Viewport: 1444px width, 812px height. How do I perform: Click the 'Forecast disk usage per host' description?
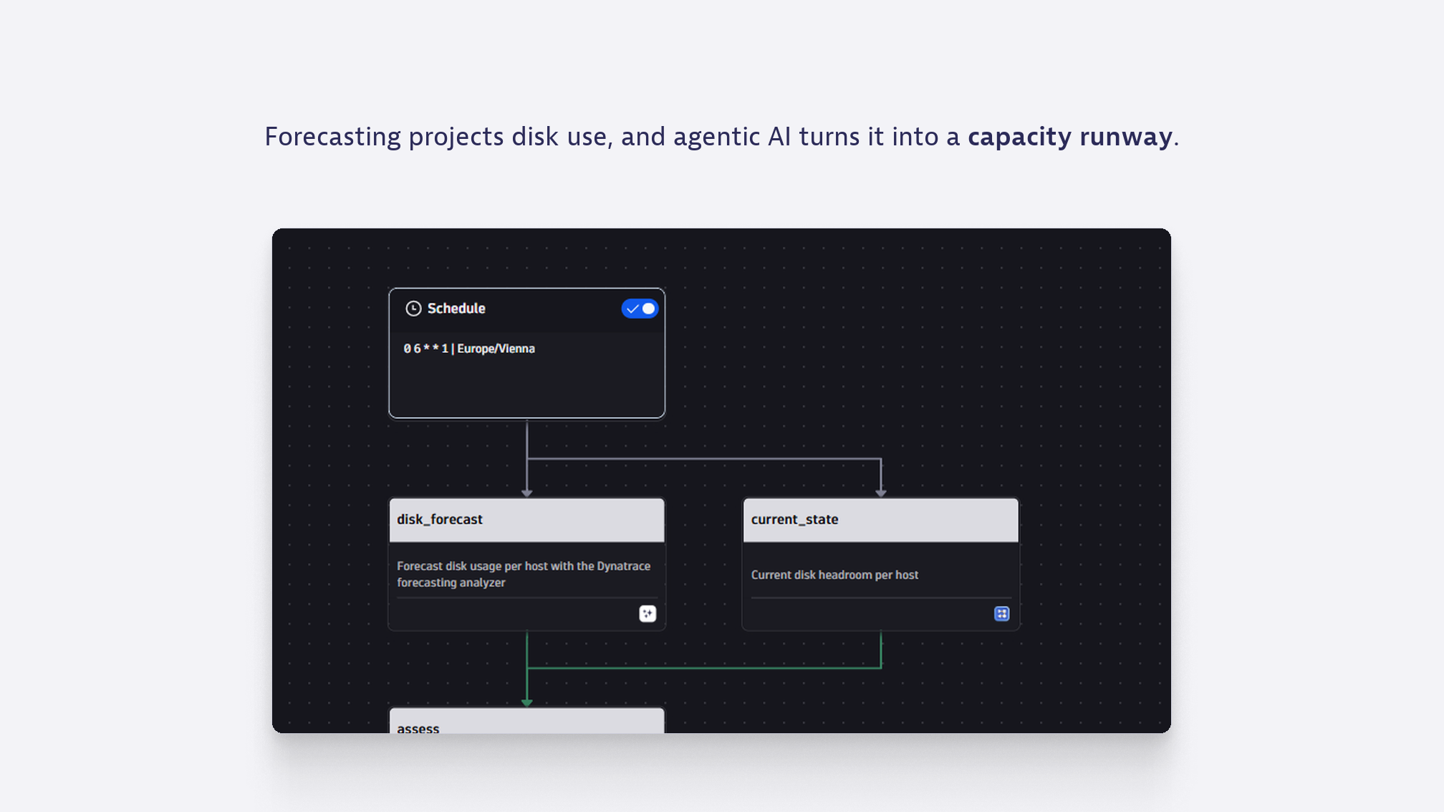coord(524,574)
